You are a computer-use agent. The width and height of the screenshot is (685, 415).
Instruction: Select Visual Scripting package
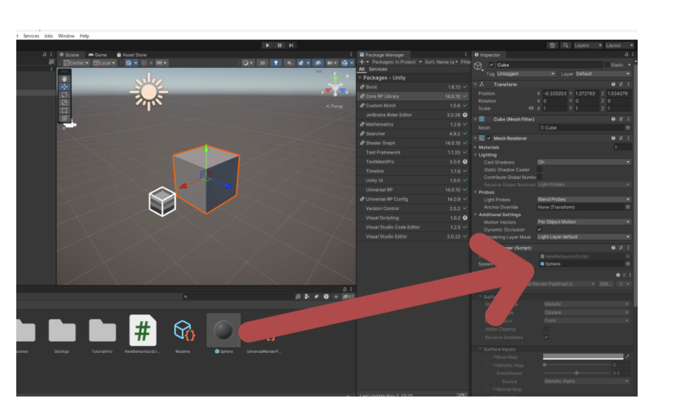pyautogui.click(x=414, y=217)
